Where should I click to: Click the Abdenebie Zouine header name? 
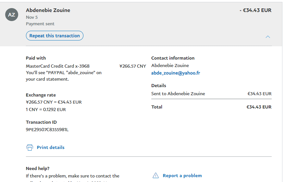(x=48, y=10)
